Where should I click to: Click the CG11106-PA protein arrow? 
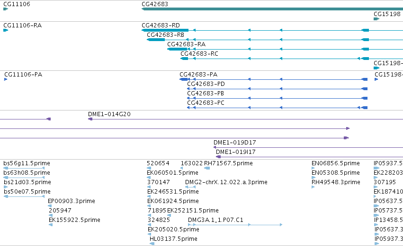pos(6,79)
